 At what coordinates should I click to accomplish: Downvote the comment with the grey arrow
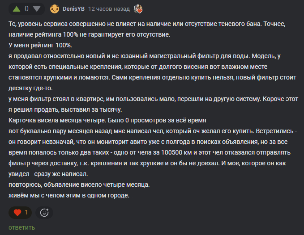[x=37, y=9]
